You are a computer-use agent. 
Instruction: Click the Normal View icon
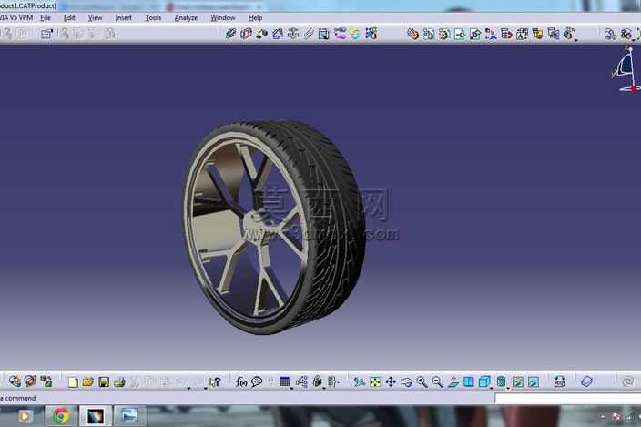(x=453, y=382)
